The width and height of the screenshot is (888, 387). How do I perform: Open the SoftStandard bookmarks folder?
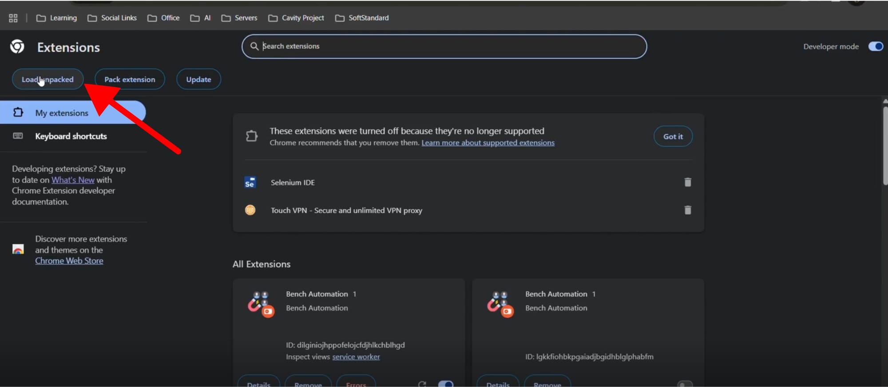tap(362, 18)
